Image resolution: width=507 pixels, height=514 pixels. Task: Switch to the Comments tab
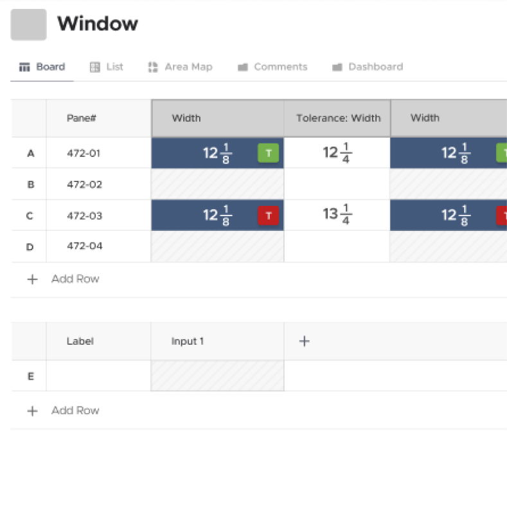(272, 67)
